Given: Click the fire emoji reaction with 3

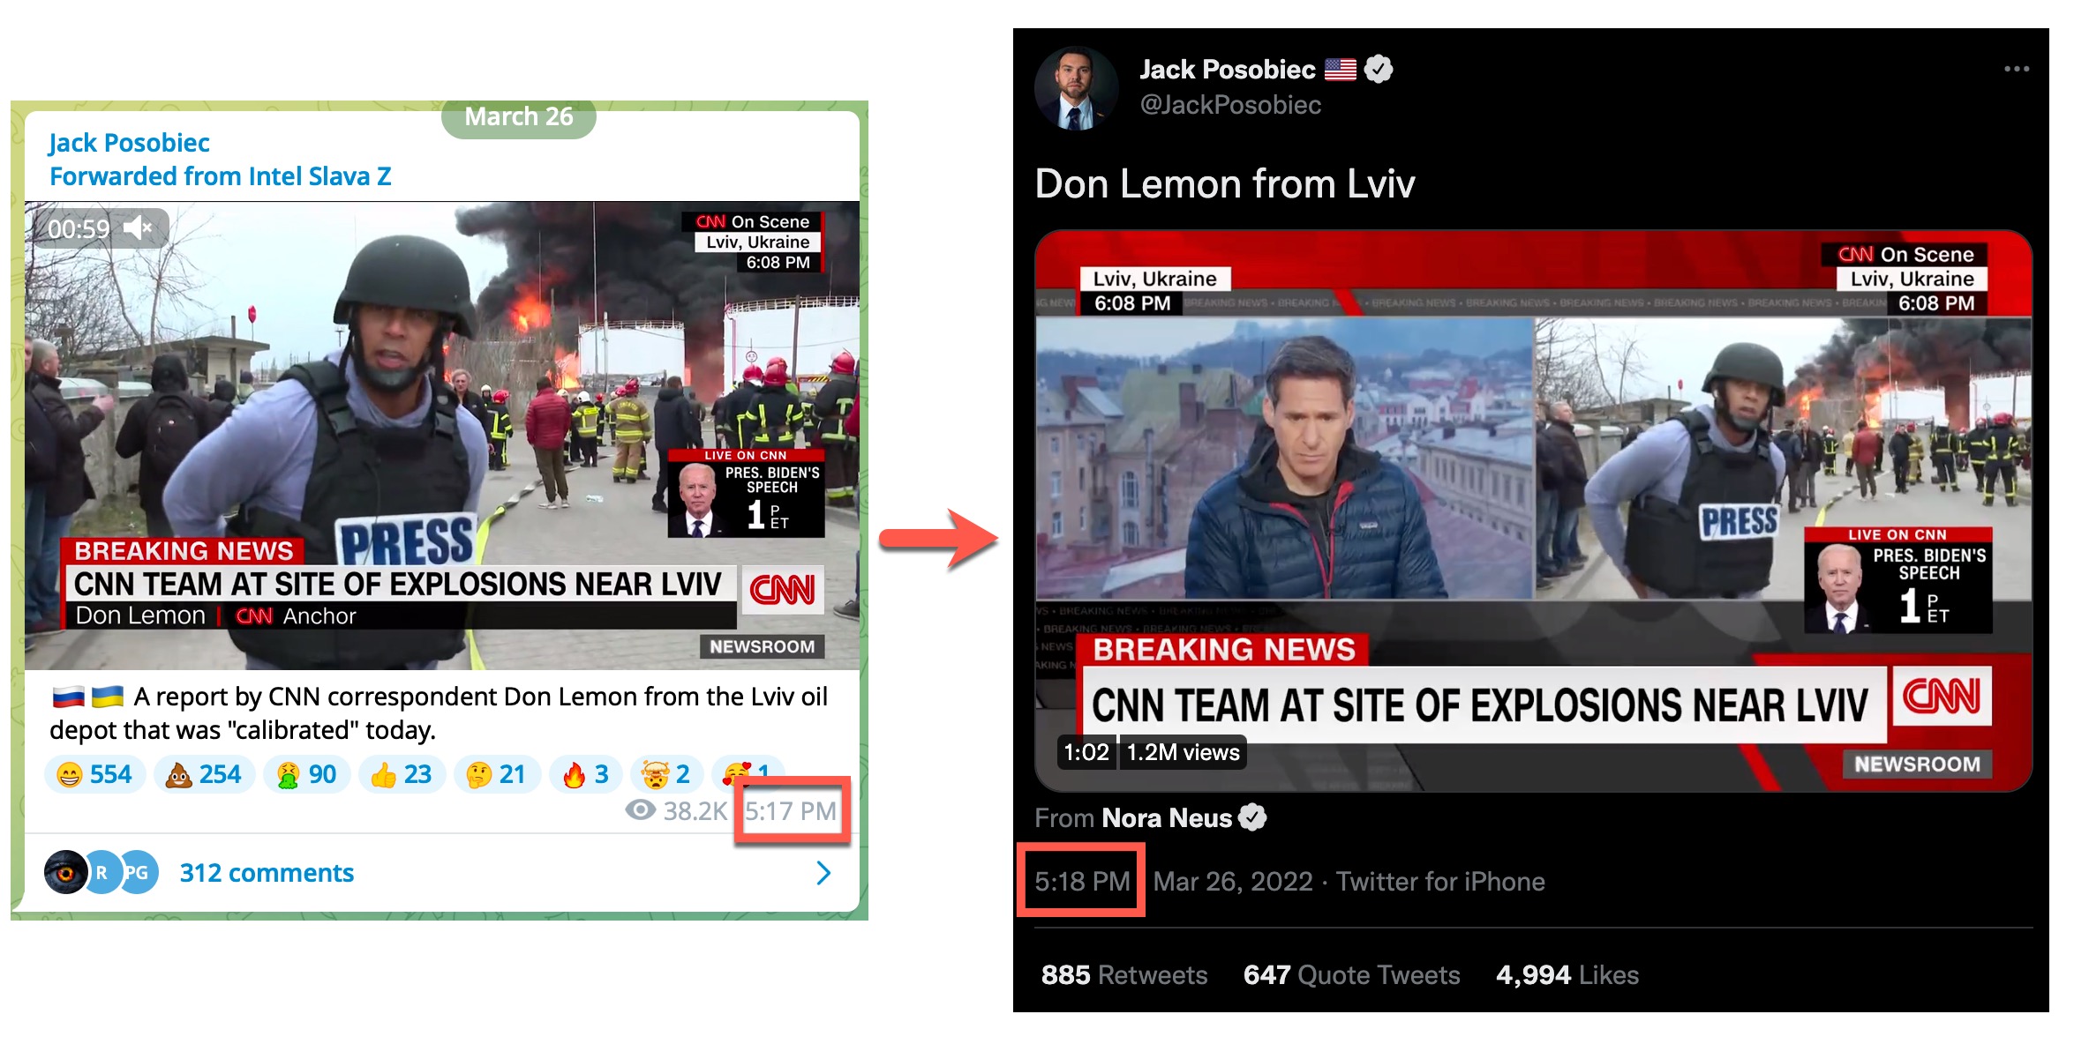Looking at the screenshot, I should [x=586, y=774].
